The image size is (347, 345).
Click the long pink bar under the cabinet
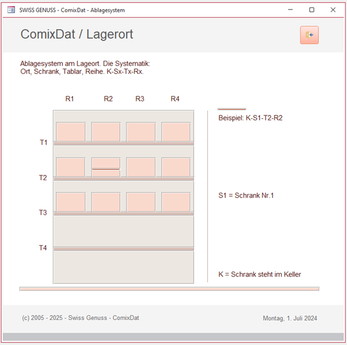(169, 289)
